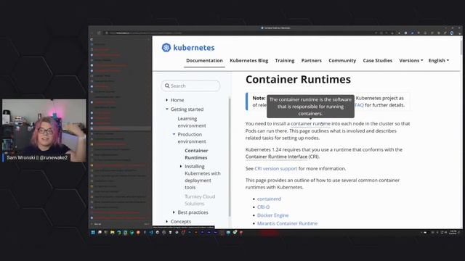Expand Installing Kubernetes with deployment tools arrow
This screenshot has height=261, width=465.
click(x=181, y=166)
